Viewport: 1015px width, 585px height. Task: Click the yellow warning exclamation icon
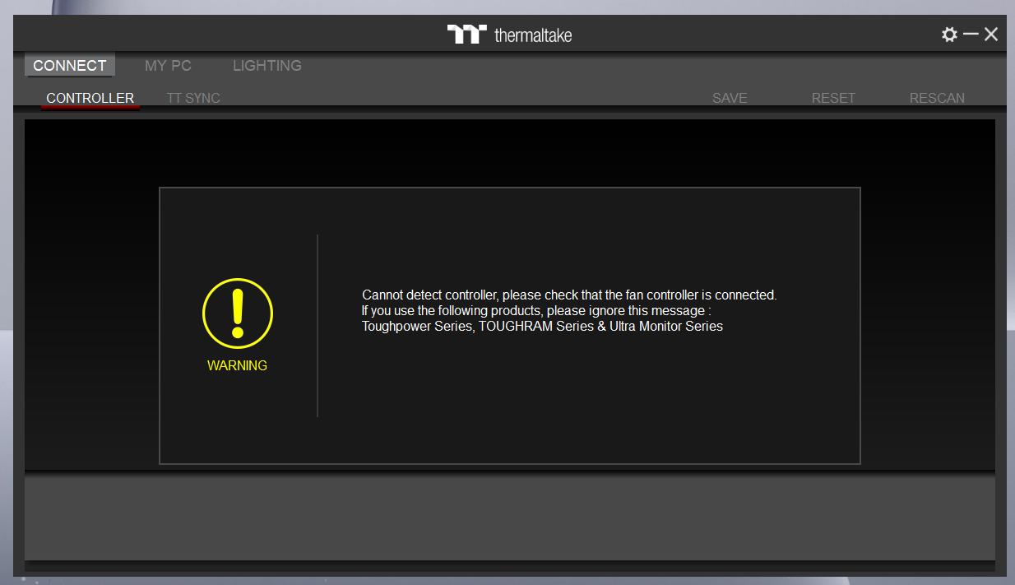(238, 313)
